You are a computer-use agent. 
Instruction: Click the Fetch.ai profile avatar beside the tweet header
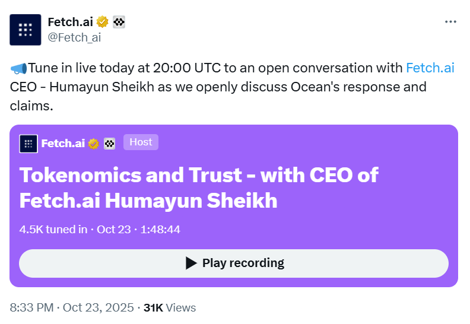[x=26, y=30]
